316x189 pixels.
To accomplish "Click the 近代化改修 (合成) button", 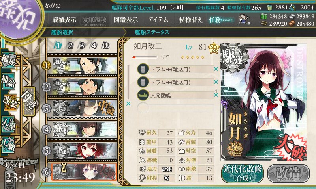I will [243, 173].
